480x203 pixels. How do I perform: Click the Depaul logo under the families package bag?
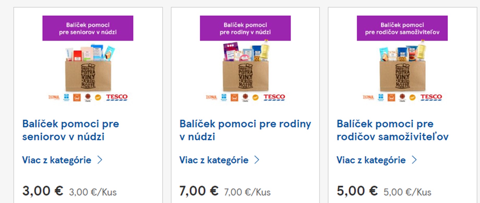[211, 97]
